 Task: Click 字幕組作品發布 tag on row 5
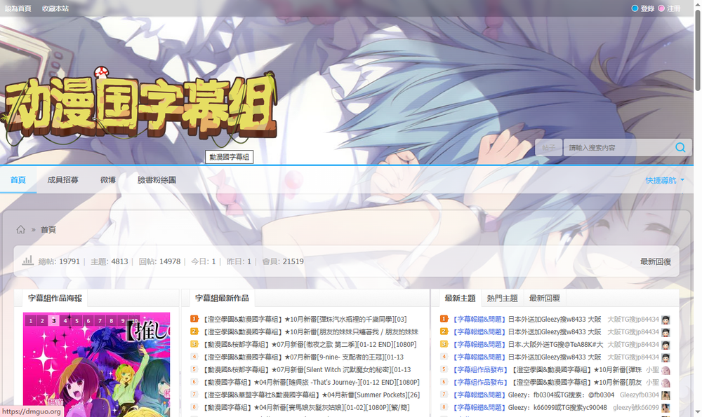tap(479, 370)
